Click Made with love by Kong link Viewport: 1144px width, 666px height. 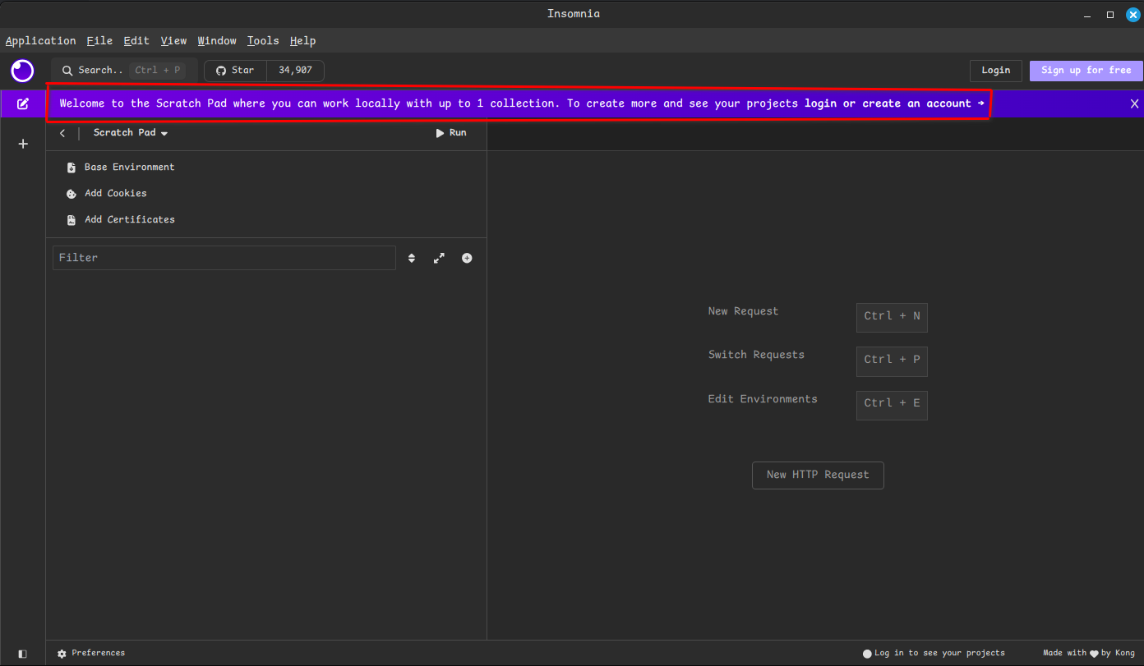1089,654
